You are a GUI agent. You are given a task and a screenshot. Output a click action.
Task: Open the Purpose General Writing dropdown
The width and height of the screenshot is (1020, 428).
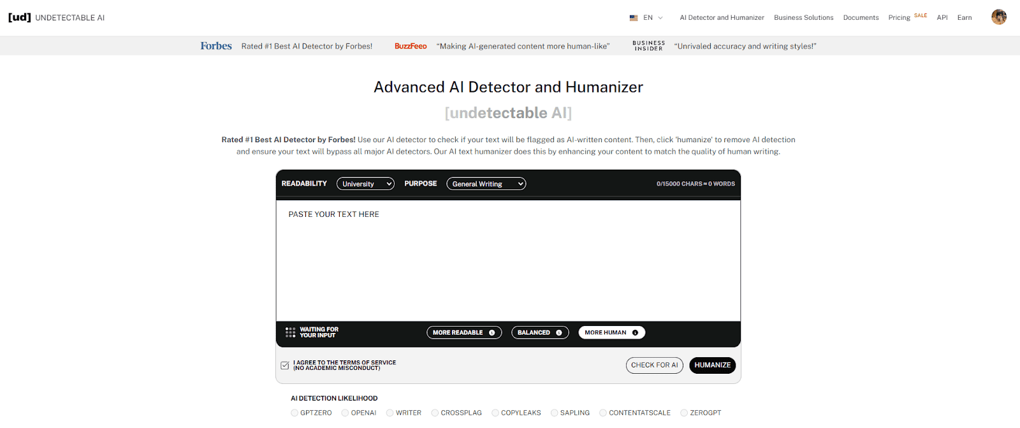point(486,184)
